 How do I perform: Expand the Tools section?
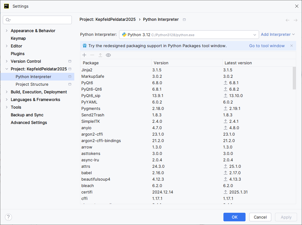(7, 107)
